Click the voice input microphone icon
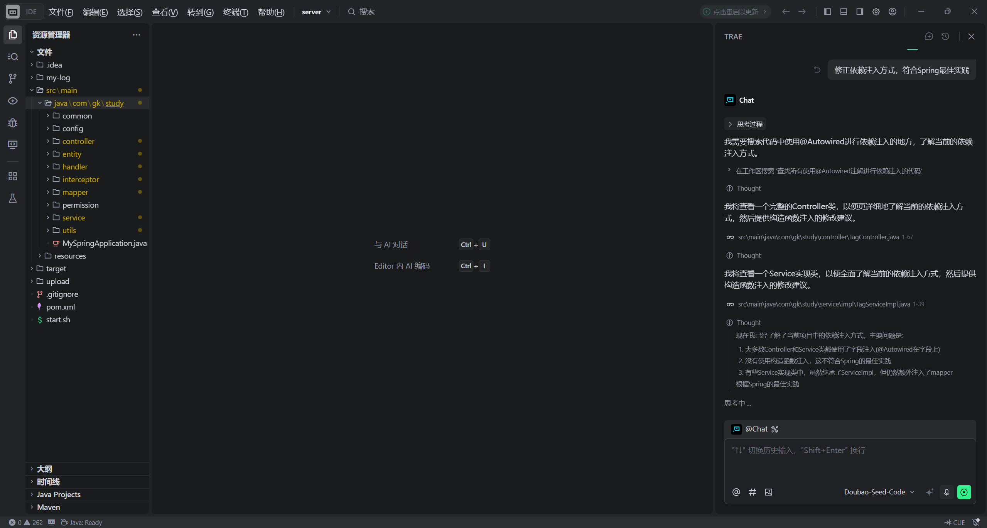 pyautogui.click(x=947, y=492)
